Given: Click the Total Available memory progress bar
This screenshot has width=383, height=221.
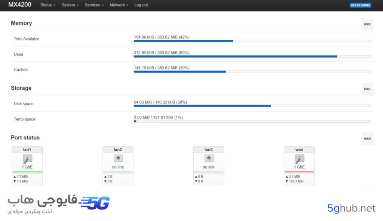Looking at the screenshot, I should (x=252, y=41).
